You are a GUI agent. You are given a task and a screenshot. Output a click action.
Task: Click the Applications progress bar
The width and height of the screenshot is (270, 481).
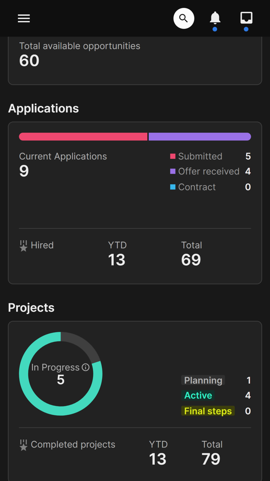(135, 136)
